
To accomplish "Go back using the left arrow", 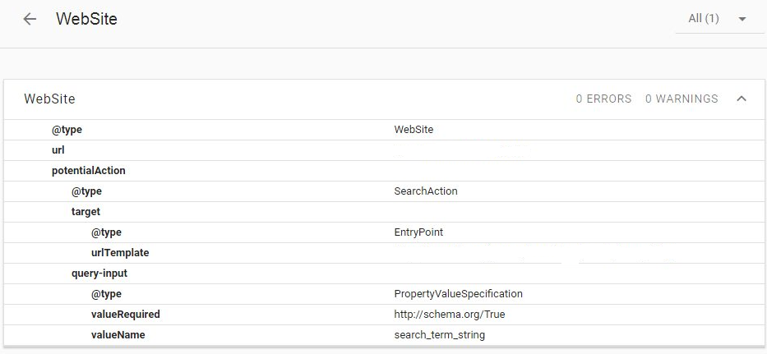I will (30, 19).
